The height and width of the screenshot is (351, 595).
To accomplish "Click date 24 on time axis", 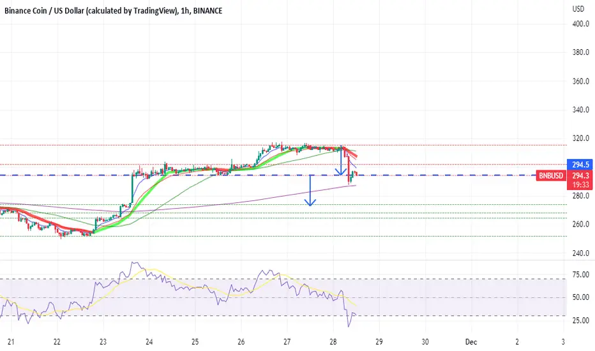I will [149, 342].
